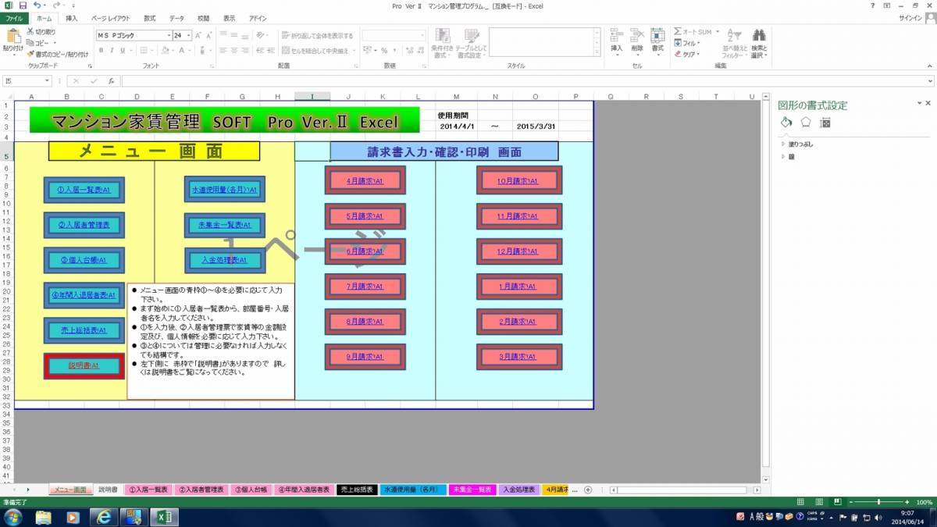The height and width of the screenshot is (527, 937).
Task: Close the 図形の書式設定 pane
Action: click(928, 103)
